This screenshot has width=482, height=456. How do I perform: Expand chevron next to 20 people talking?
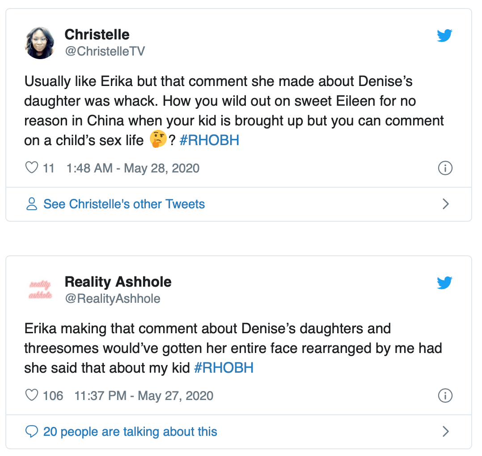(x=445, y=432)
